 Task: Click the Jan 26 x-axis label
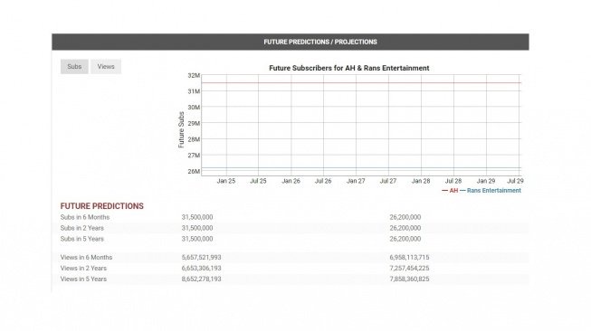tap(291, 181)
